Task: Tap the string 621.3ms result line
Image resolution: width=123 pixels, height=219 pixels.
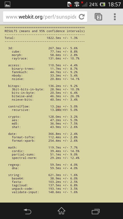Action: click(43, 175)
